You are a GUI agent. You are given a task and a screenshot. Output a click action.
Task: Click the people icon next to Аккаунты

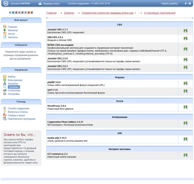coord(5,83)
